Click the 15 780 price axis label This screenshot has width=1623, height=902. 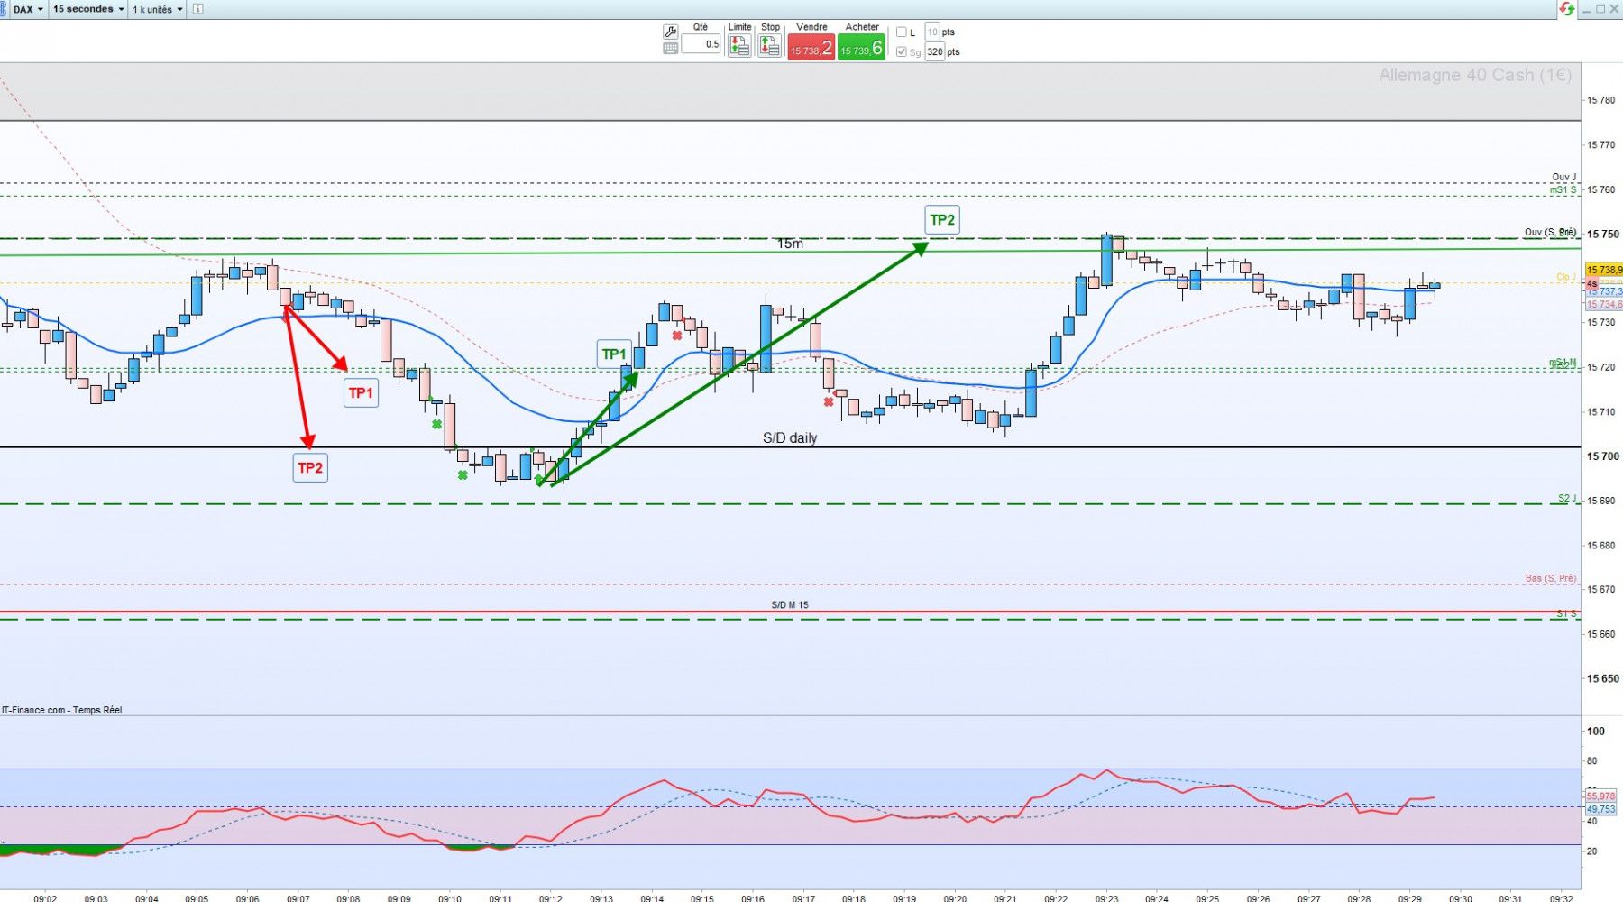[x=1601, y=100]
